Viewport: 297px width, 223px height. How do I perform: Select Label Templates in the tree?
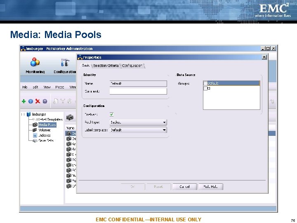(x=50, y=119)
